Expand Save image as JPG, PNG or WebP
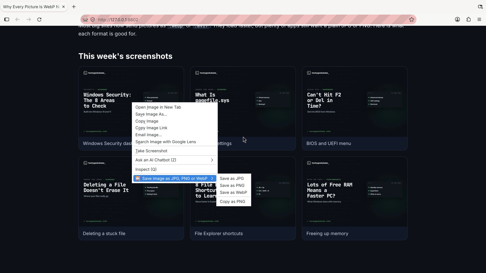486x273 pixels. point(175,178)
